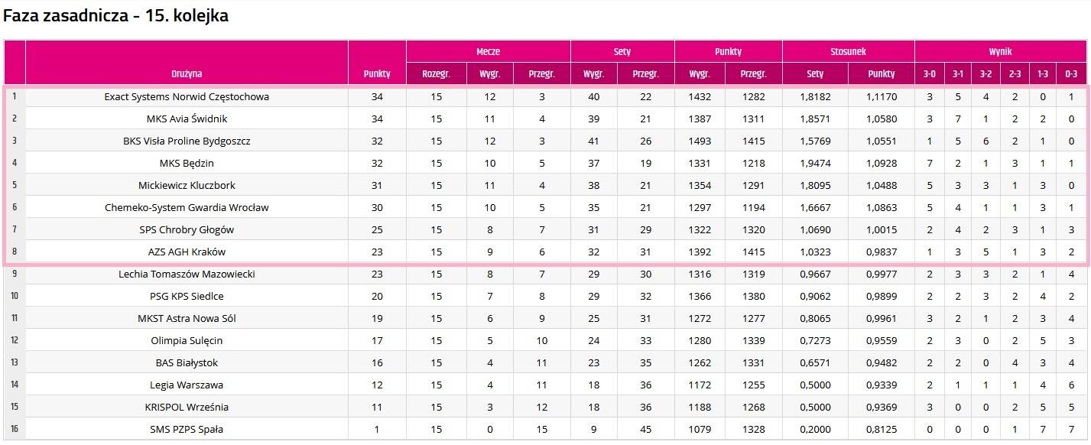Click the Mecze group header
This screenshot has width=1091, height=445.
coord(488,52)
